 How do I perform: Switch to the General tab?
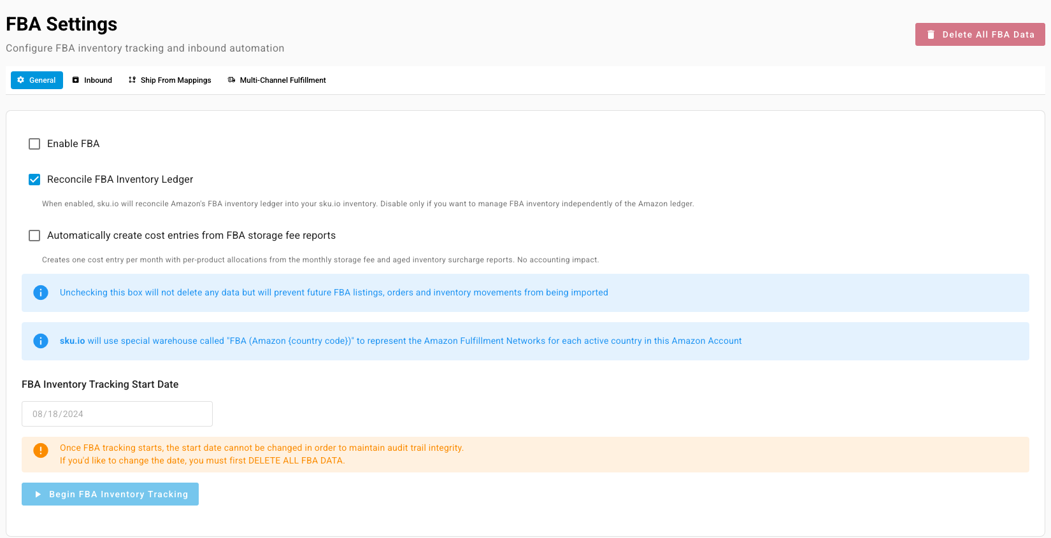(37, 80)
